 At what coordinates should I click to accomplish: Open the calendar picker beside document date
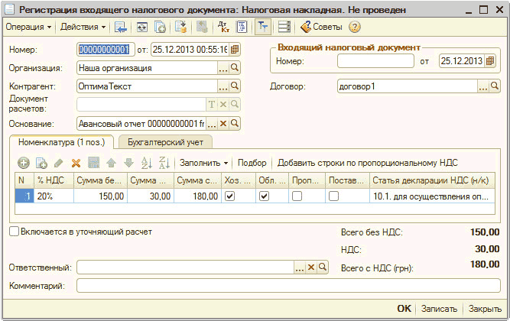pos(235,50)
